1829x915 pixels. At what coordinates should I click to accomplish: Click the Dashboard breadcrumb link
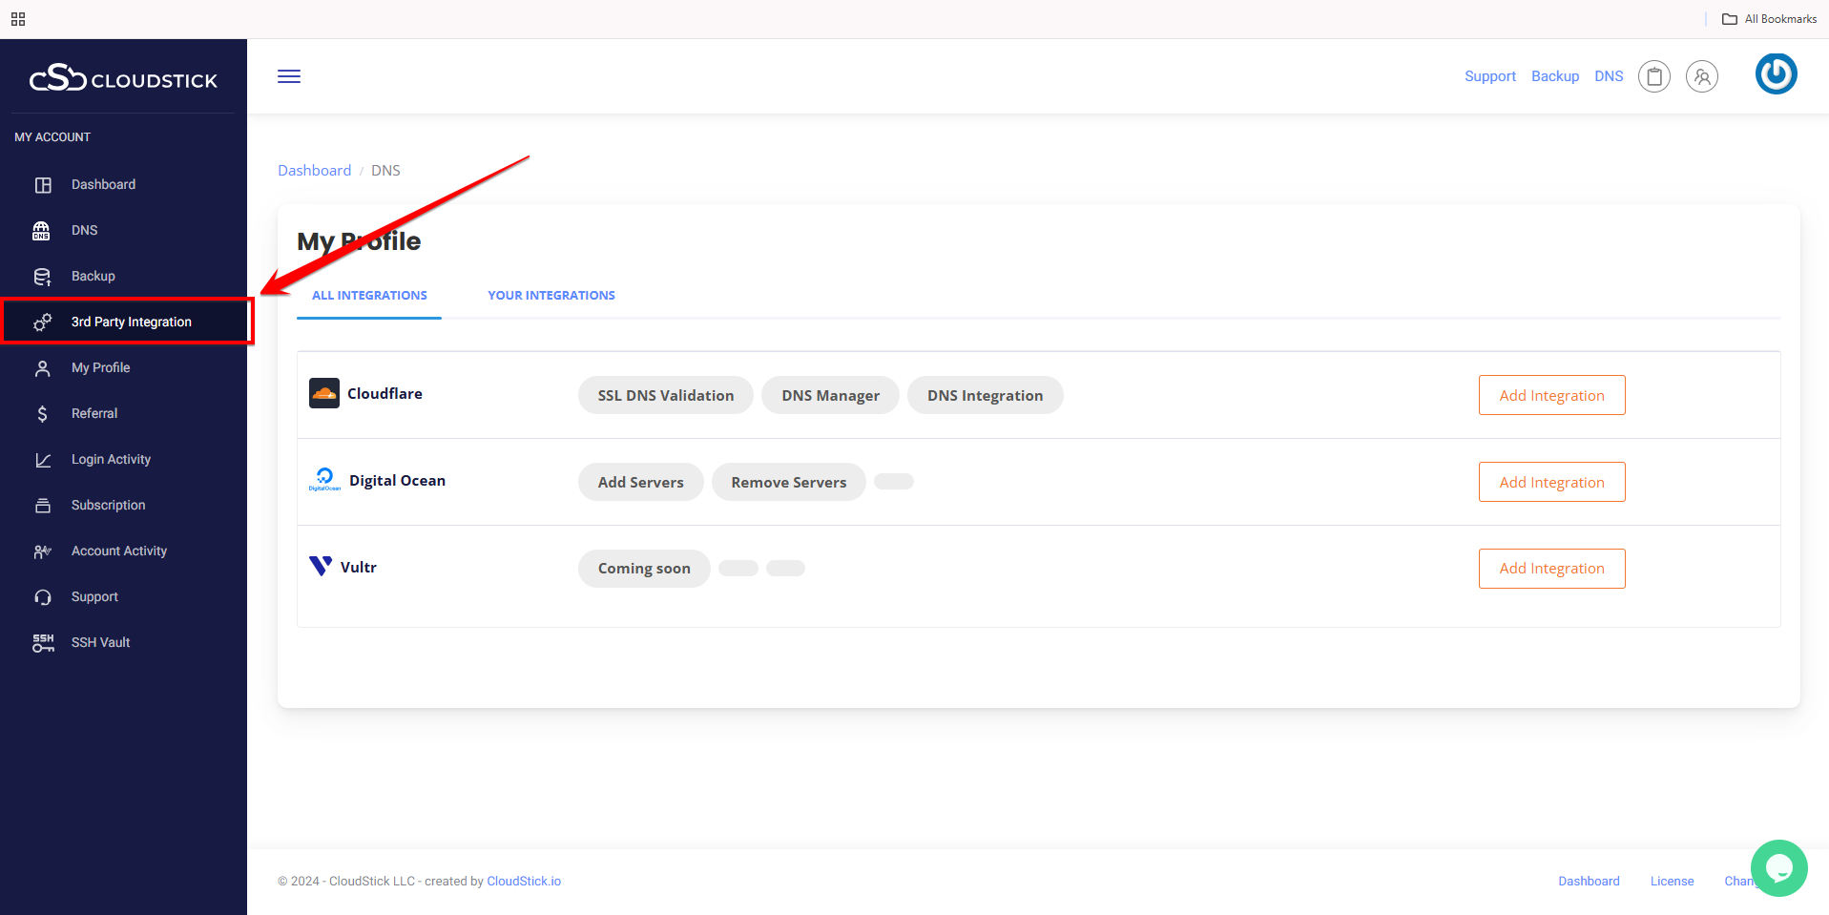pos(314,171)
